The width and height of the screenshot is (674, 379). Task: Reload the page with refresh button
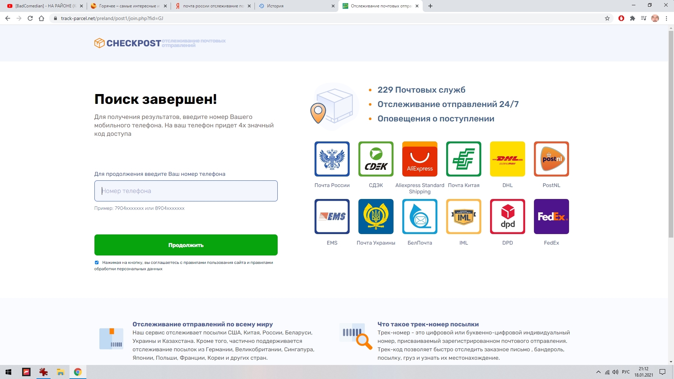(30, 18)
